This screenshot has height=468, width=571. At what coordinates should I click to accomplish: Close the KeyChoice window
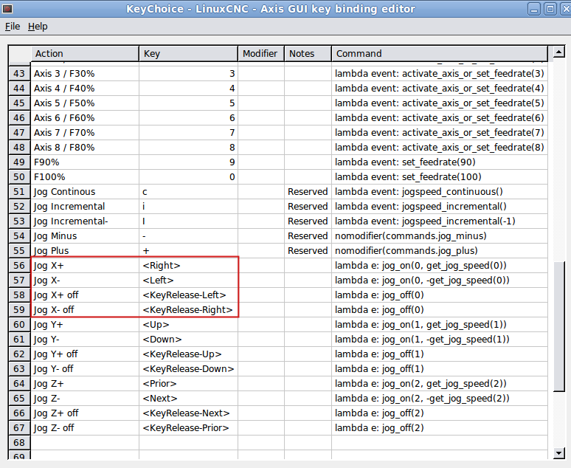(563, 9)
